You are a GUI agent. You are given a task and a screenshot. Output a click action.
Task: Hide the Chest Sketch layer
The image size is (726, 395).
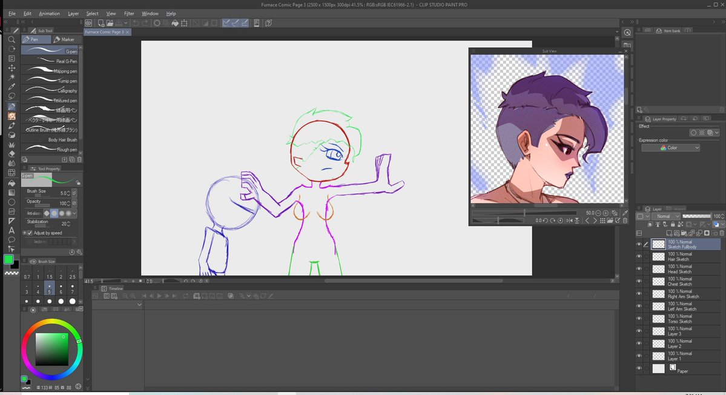(639, 282)
